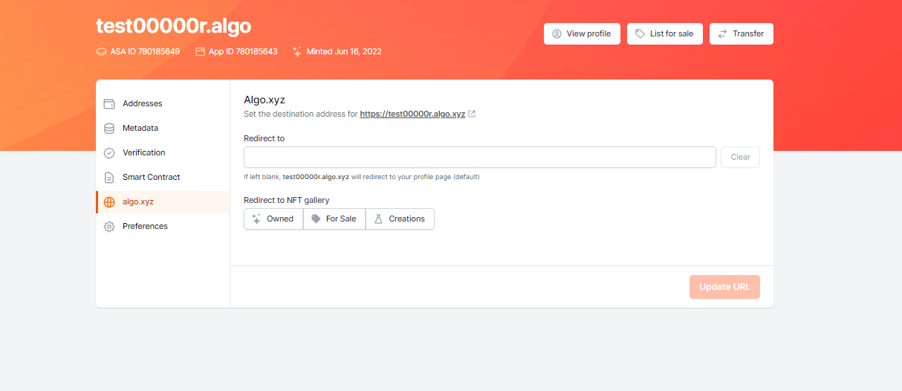902x391 pixels.
Task: Click the Transfer button
Action: tap(741, 34)
